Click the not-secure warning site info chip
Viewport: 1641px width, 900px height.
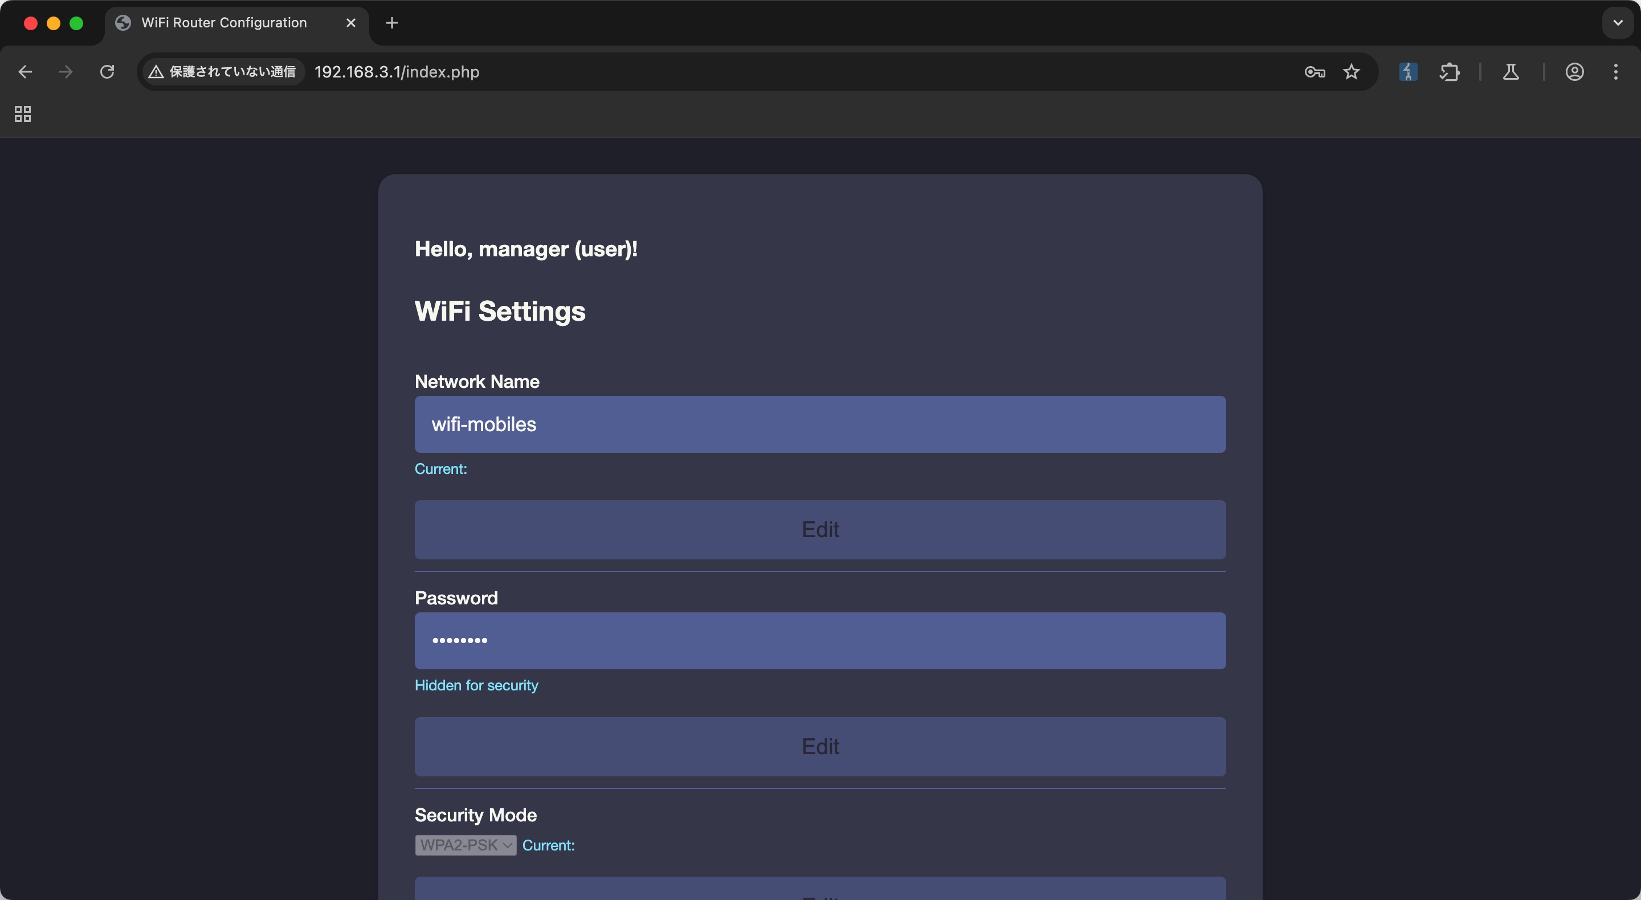tap(223, 72)
